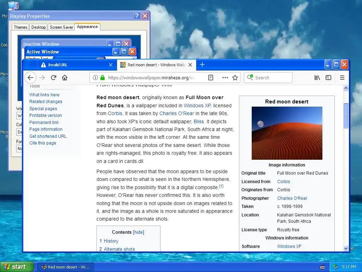Click Charles O'Rear link beside Photographer
The width and height of the screenshot is (362, 272).
point(292,198)
